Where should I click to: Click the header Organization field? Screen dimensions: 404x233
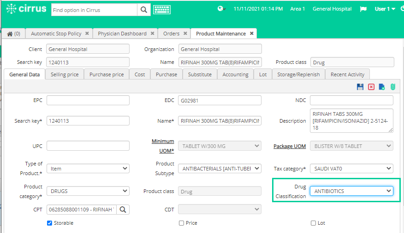[220, 49]
